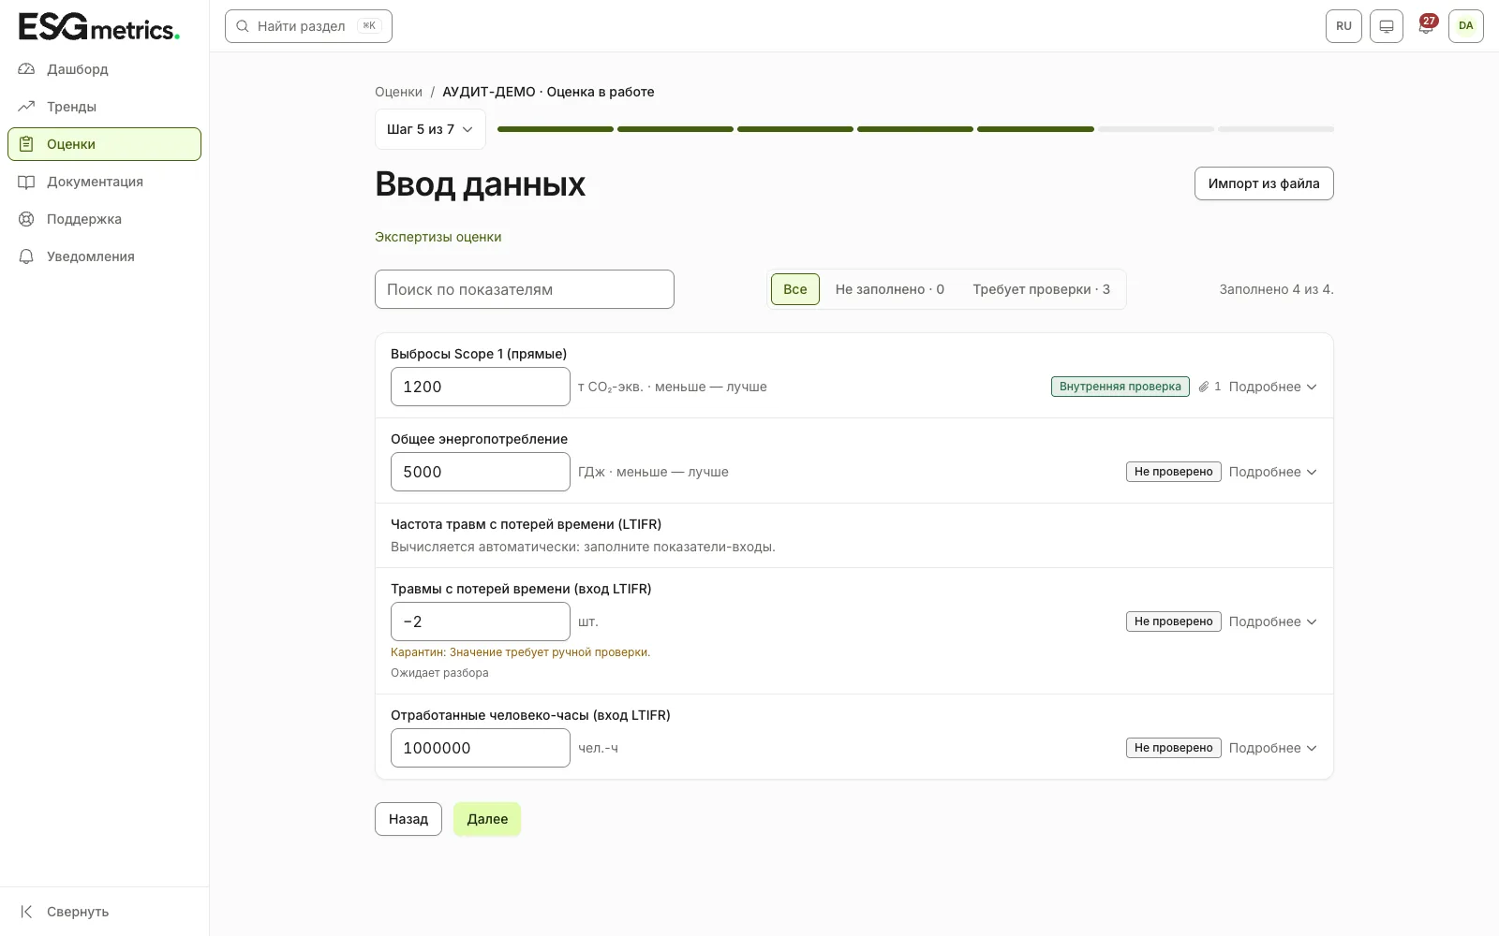
Task: Click the Поддержка lifebuoy icon
Action: point(26,219)
